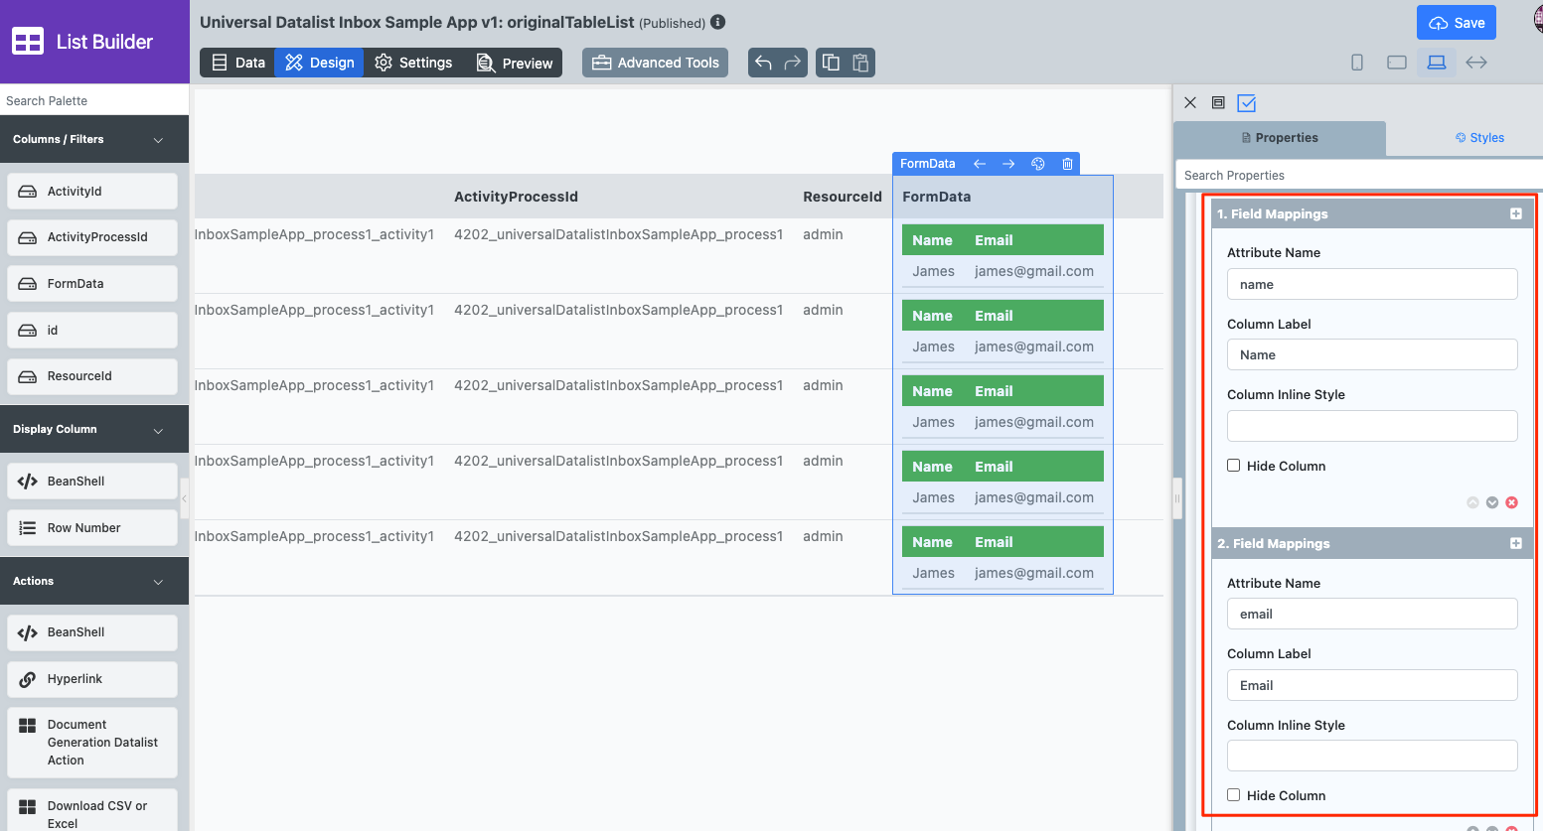Switch to mobile phone viewport icon

tap(1357, 63)
